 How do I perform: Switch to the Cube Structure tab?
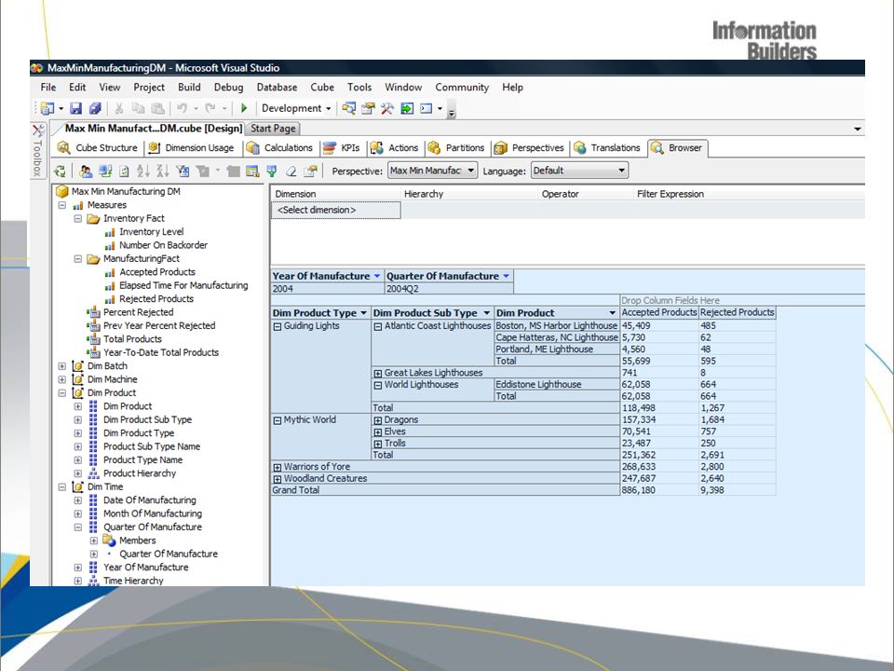click(x=98, y=148)
